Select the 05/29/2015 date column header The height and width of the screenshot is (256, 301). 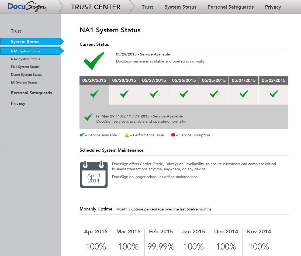(94, 80)
